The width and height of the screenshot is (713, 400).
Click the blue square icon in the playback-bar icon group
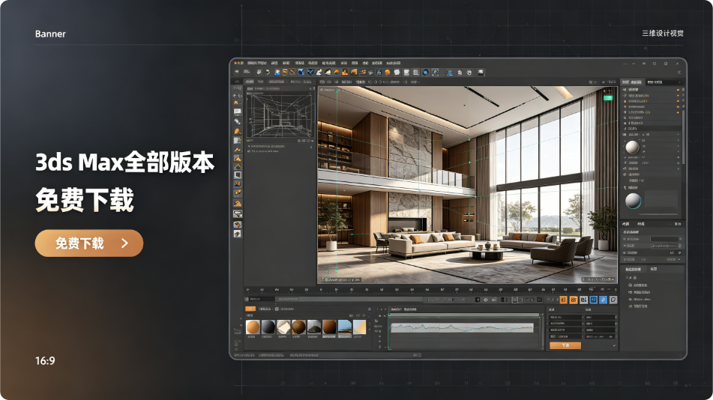tap(593, 300)
